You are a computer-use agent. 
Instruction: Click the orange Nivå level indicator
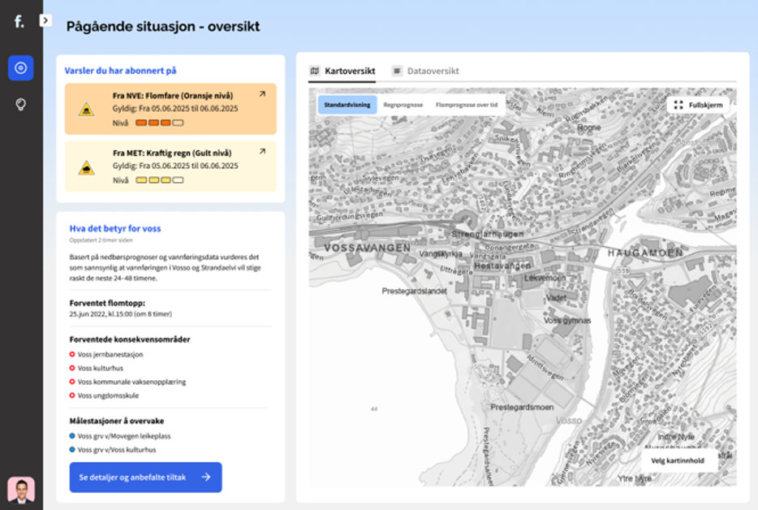pos(160,123)
